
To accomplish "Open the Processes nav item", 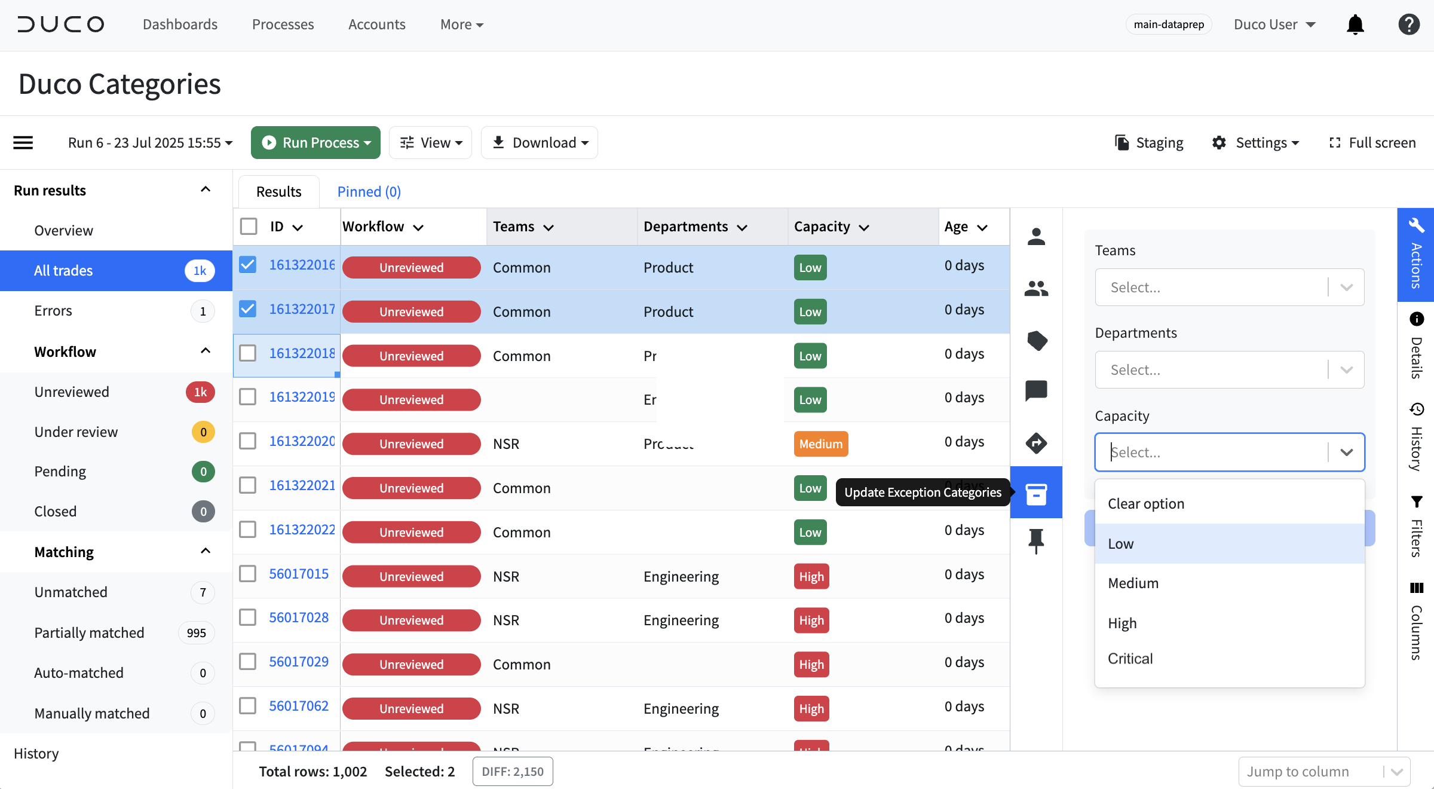I will (x=283, y=25).
